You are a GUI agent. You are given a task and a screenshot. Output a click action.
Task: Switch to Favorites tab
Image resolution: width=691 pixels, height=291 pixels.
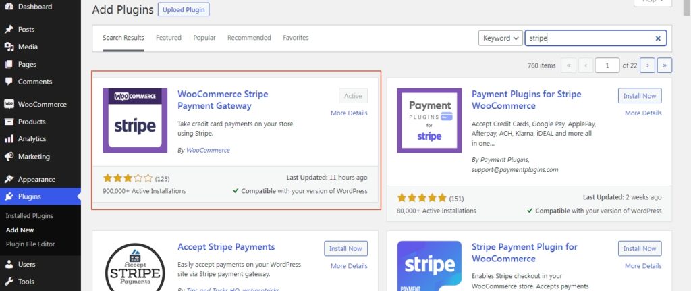pyautogui.click(x=296, y=38)
